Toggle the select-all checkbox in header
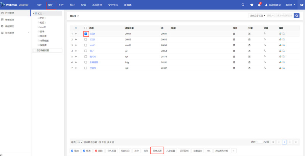 pos(86,28)
